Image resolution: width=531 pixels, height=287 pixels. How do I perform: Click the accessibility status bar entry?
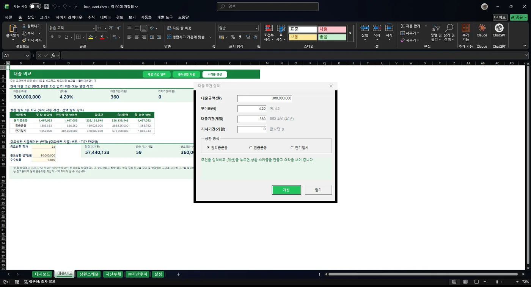39,282
